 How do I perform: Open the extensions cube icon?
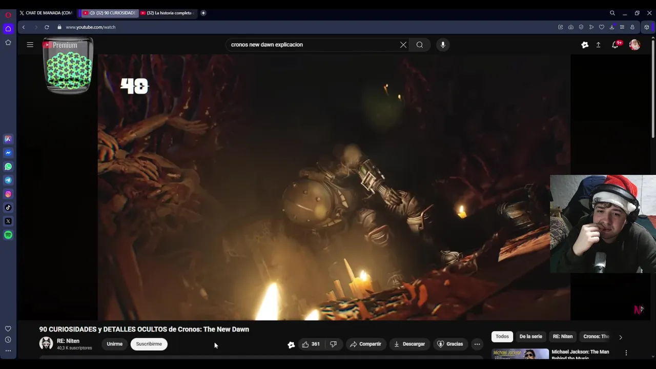pos(647,27)
